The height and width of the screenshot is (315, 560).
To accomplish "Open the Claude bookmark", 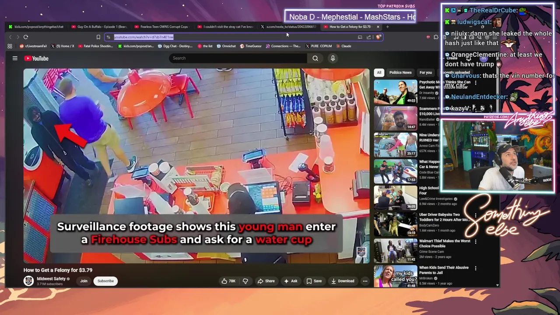I will [x=343, y=46].
